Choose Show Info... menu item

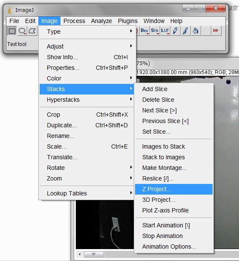(86, 57)
